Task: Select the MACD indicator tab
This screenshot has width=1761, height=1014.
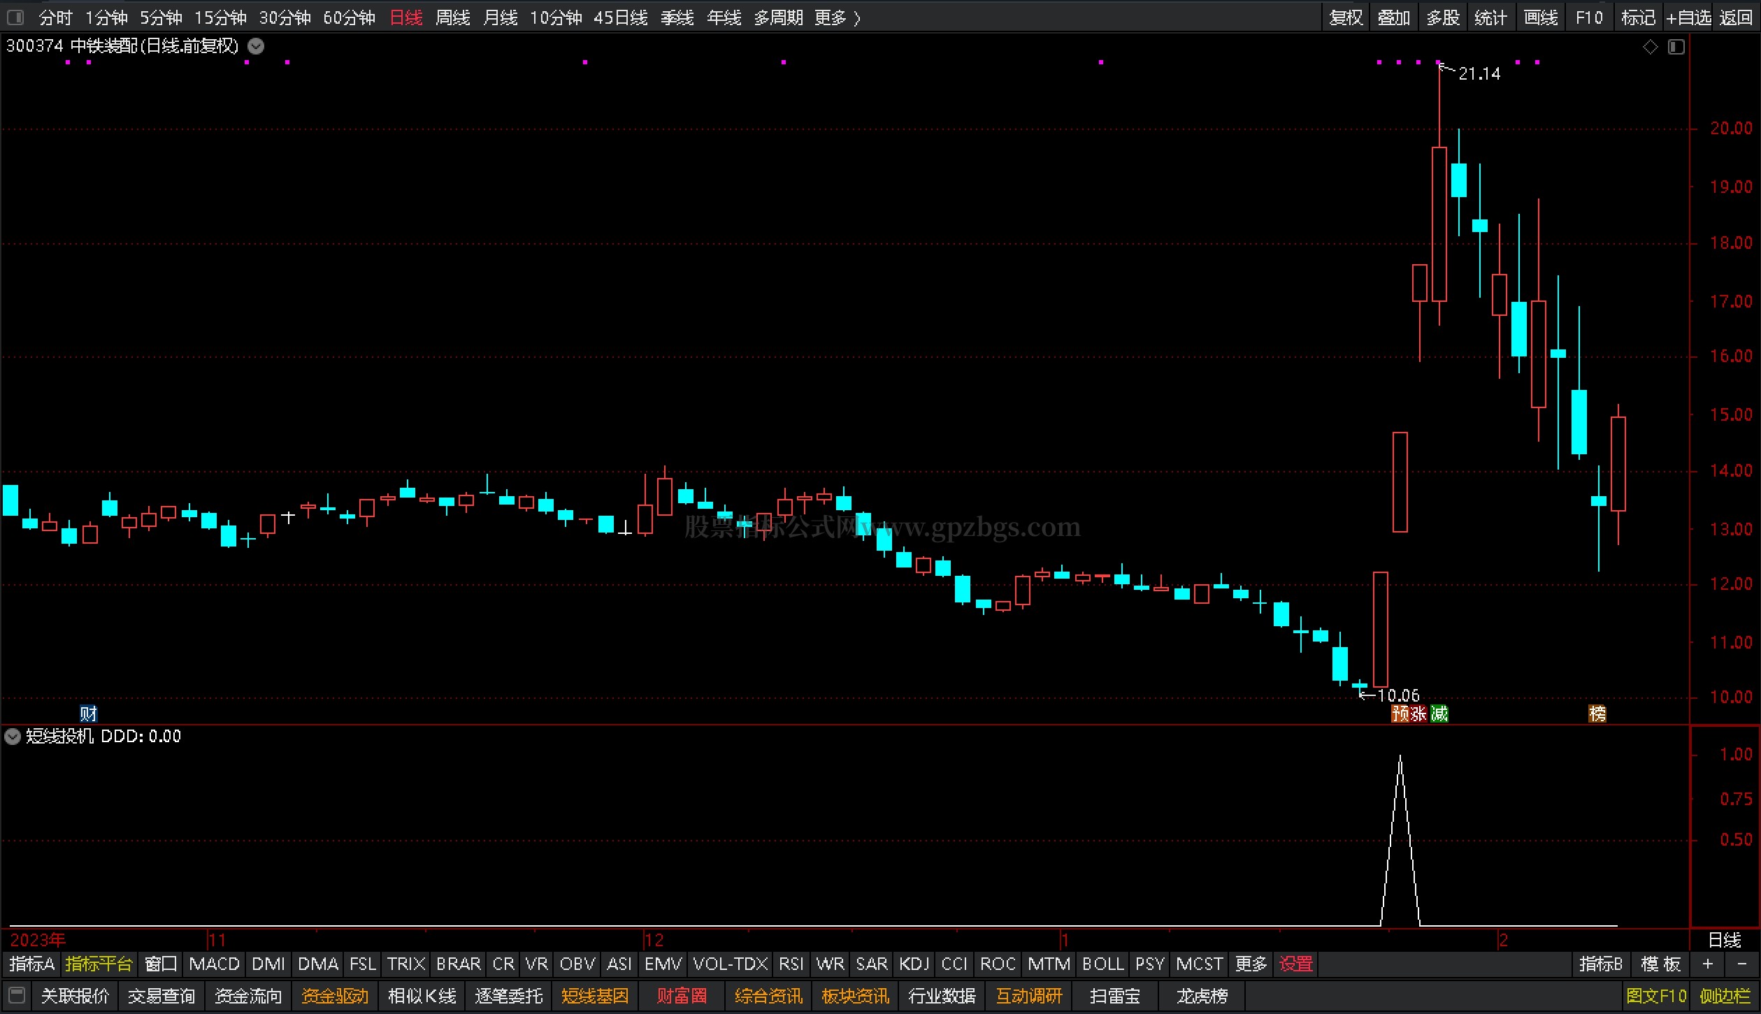Action: pyautogui.click(x=214, y=964)
